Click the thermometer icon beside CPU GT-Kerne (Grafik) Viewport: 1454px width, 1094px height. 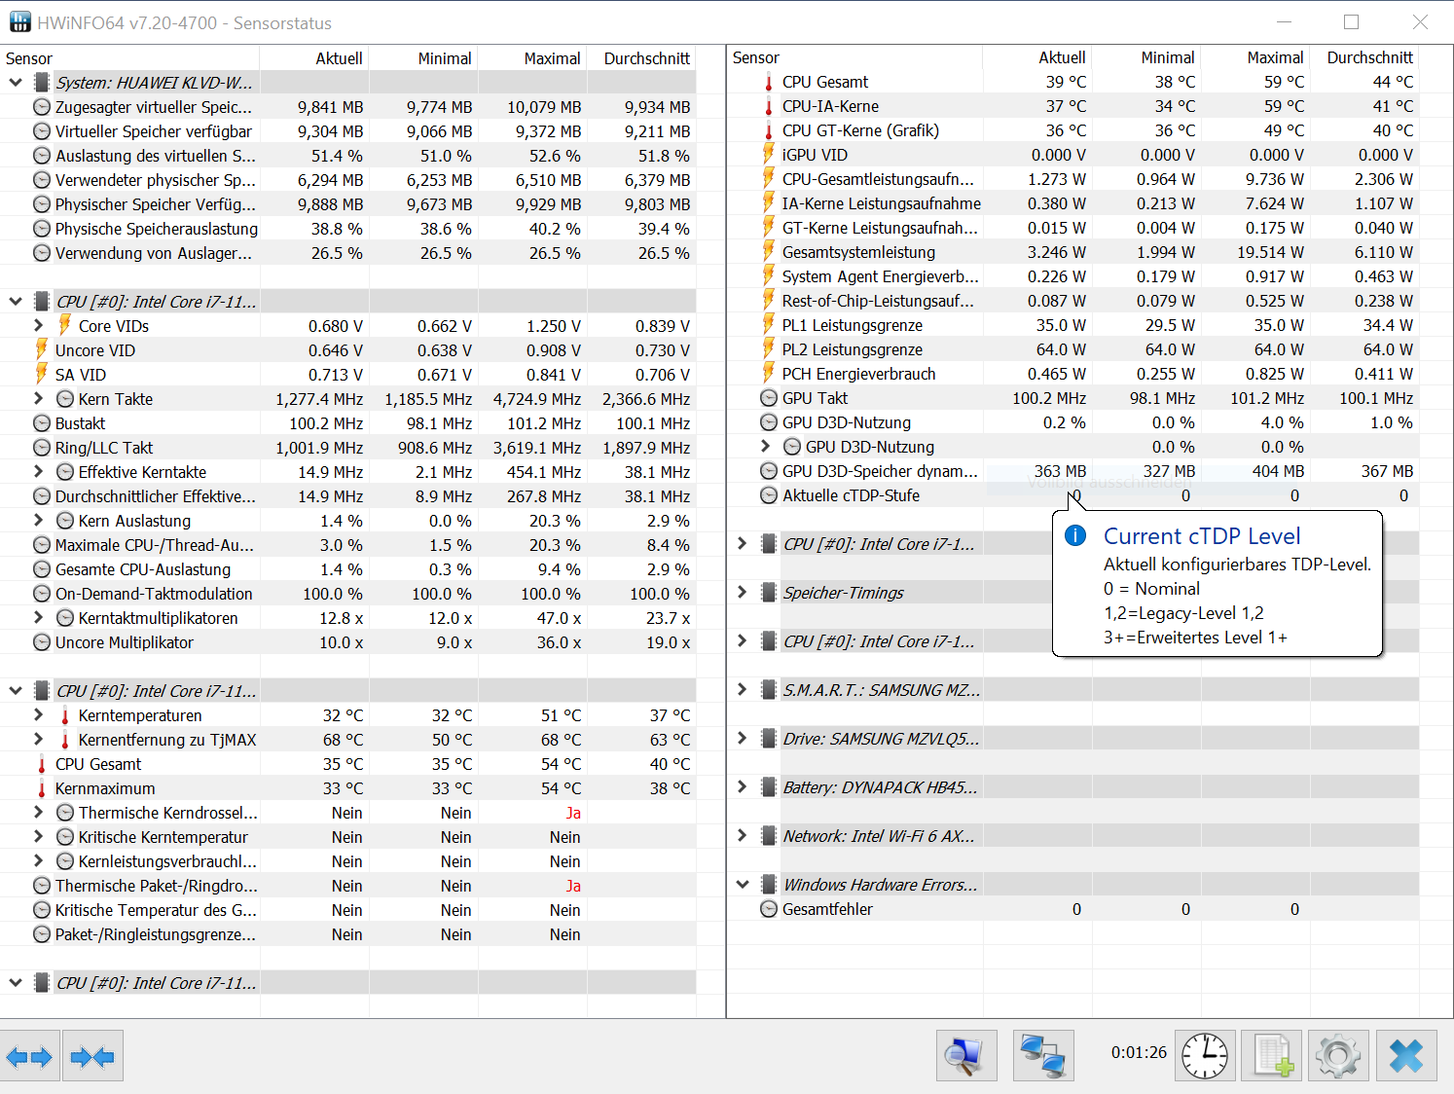click(x=768, y=130)
